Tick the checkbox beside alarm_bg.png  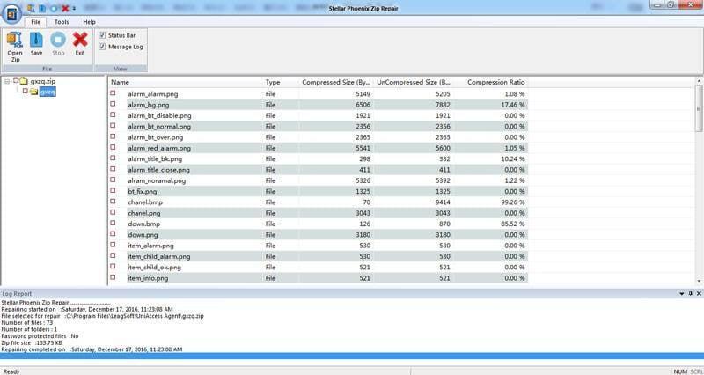point(113,104)
